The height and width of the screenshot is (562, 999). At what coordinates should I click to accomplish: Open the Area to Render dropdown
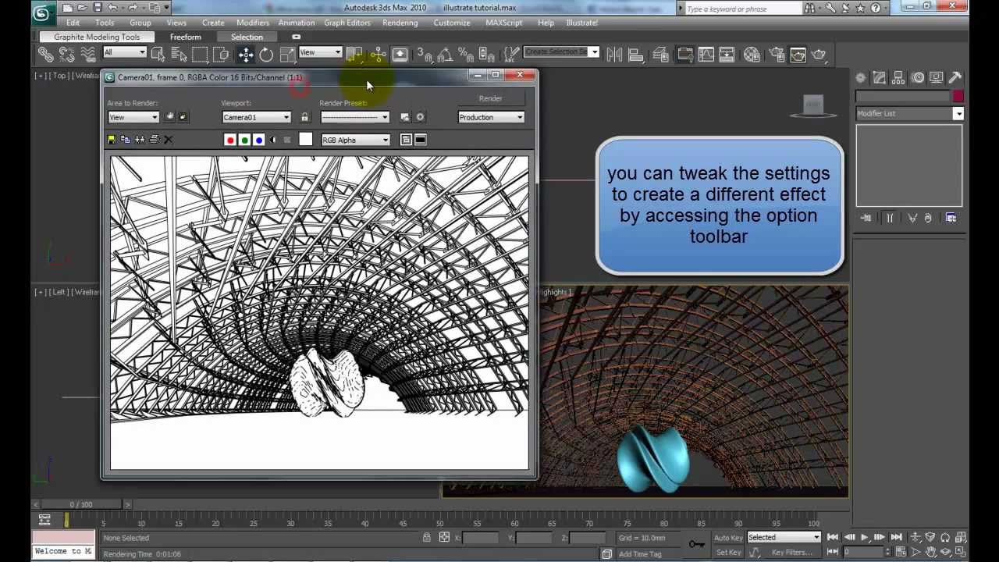[x=133, y=117]
